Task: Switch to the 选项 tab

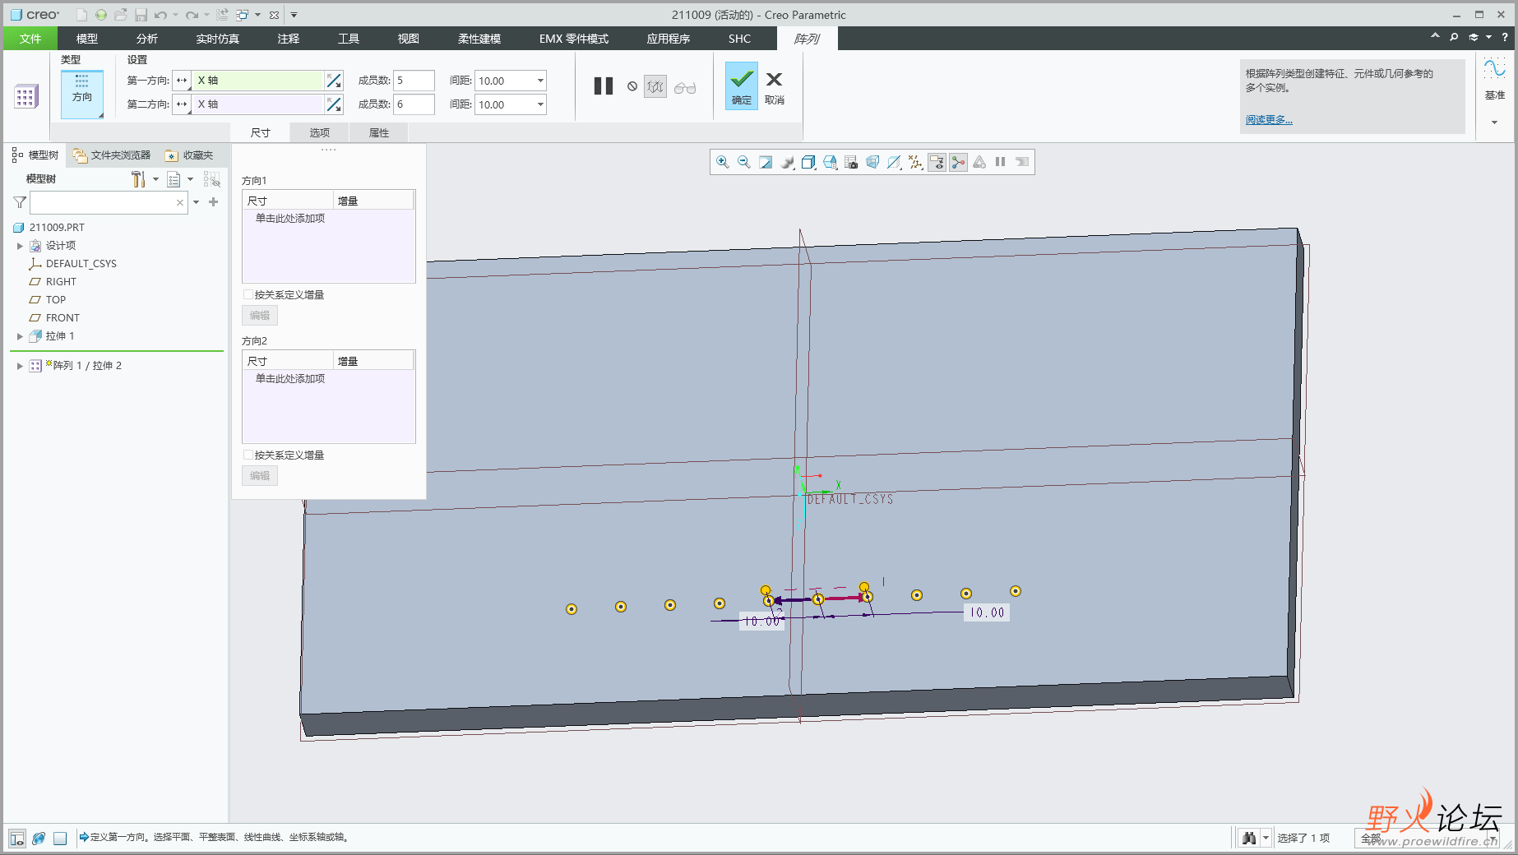Action: pos(320,132)
